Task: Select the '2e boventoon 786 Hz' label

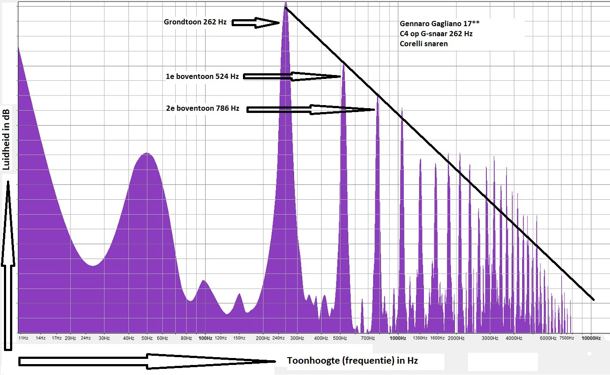Action: (x=202, y=109)
